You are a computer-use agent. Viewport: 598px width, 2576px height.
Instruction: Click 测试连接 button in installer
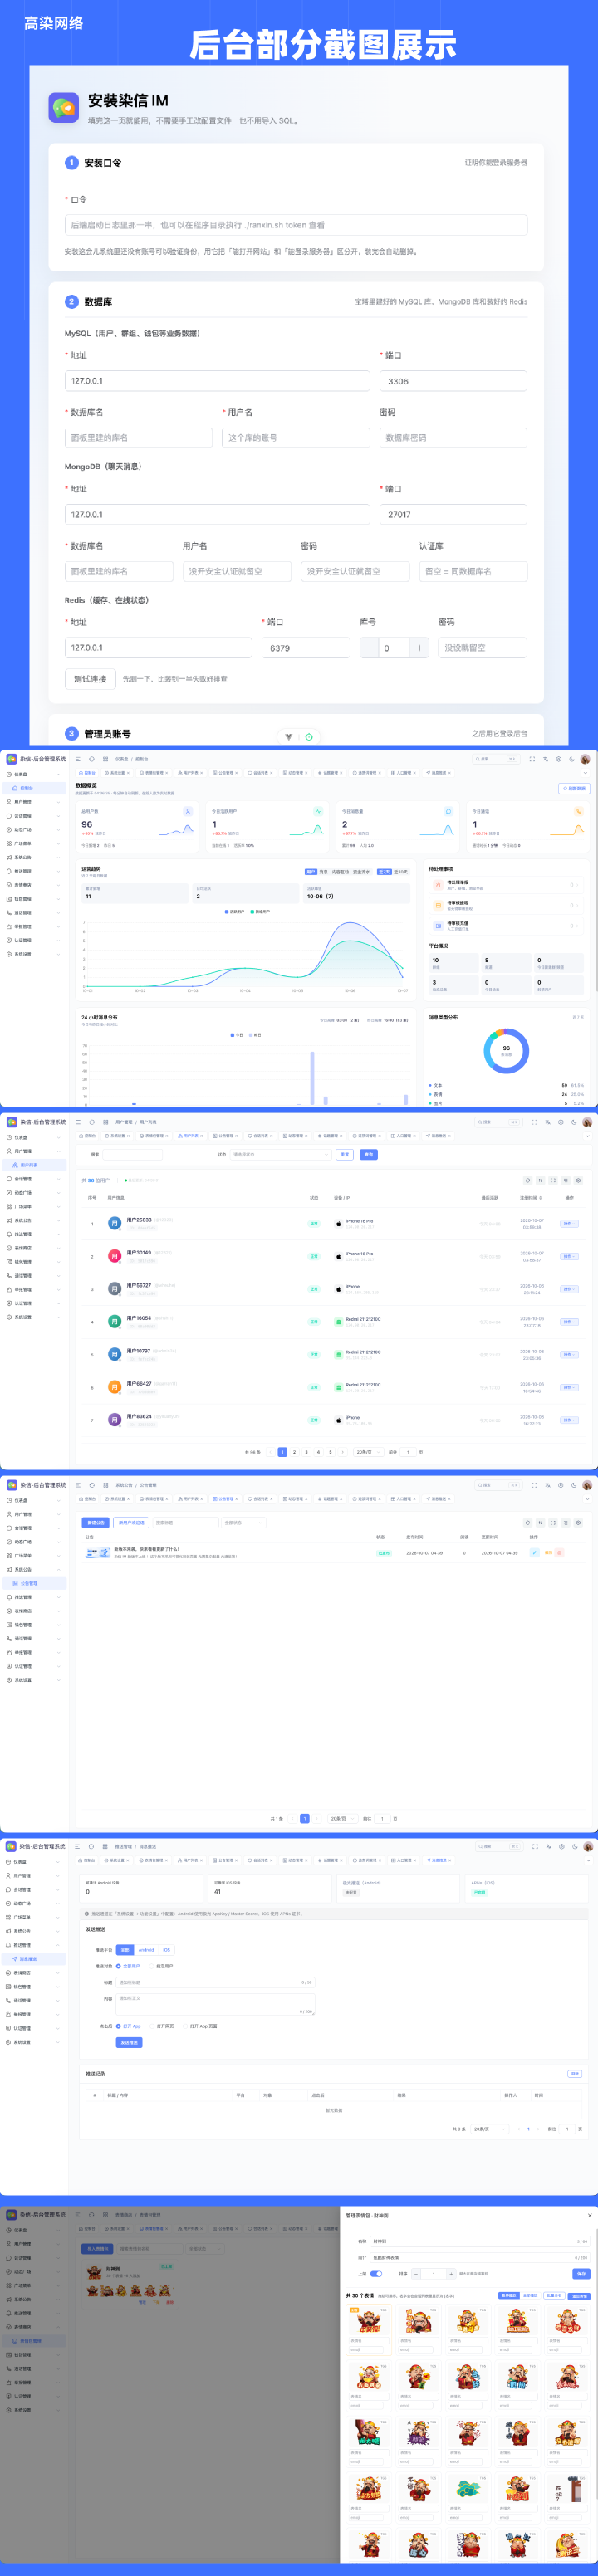click(90, 679)
